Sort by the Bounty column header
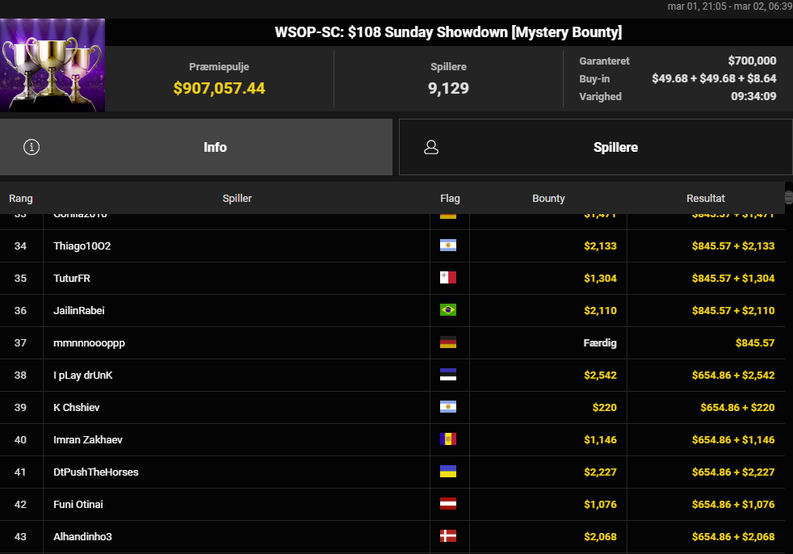The image size is (793, 554). pos(548,198)
